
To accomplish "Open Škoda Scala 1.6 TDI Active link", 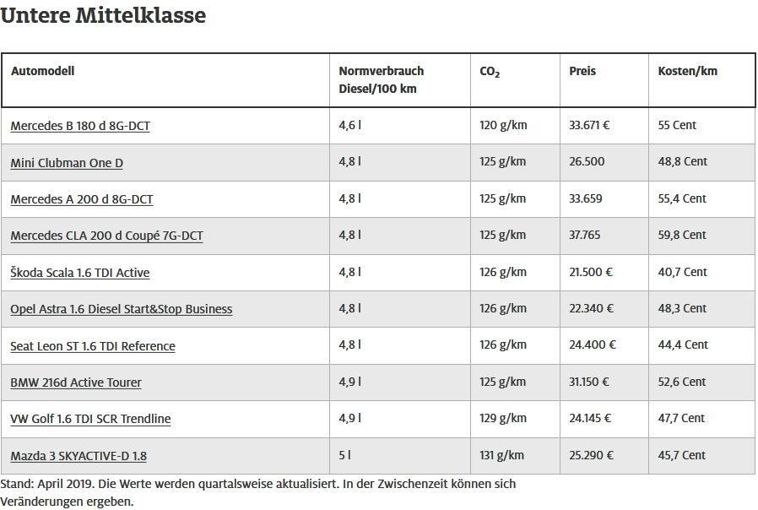I will tap(80, 273).
